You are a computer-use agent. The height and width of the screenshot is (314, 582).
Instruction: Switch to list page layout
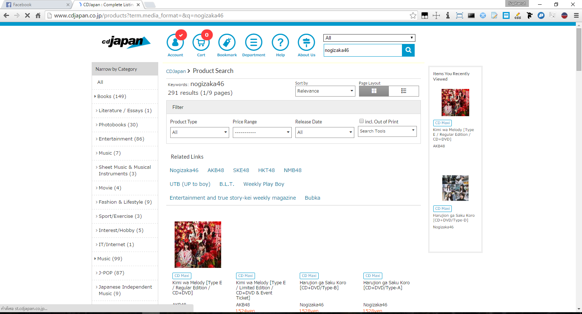[x=404, y=91]
